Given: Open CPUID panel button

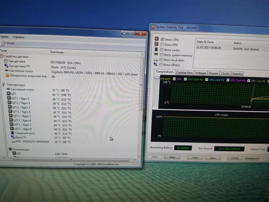Looking at the screenshot, I should (235, 158).
